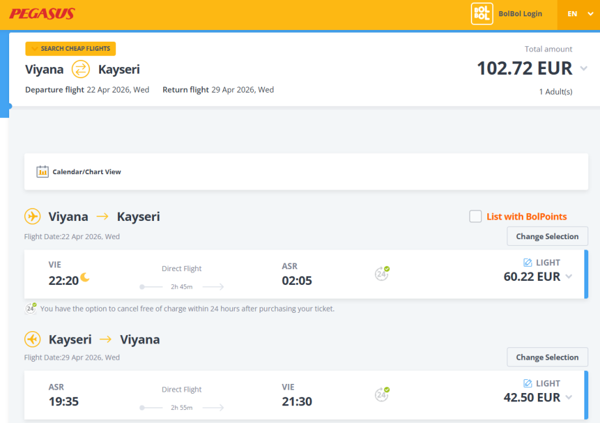Click the edit icon next to return LIGHT

528,384
